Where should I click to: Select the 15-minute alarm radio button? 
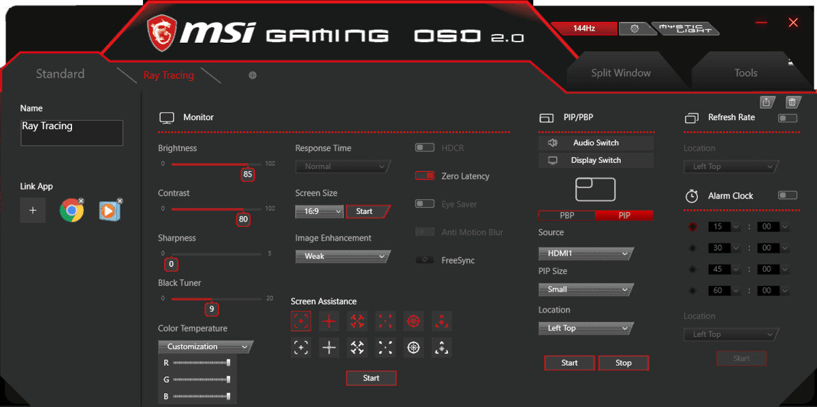point(693,227)
